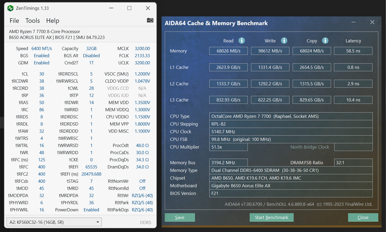
Task: Click the BIOS Version field F21
Action: pyautogui.click(x=291, y=193)
